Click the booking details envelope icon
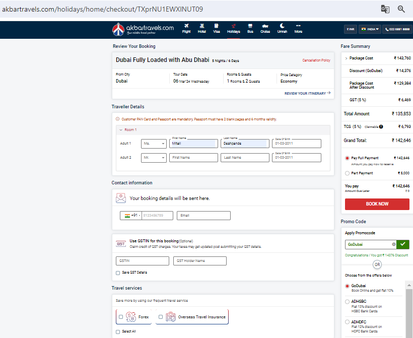The image size is (413, 338). pos(121,198)
